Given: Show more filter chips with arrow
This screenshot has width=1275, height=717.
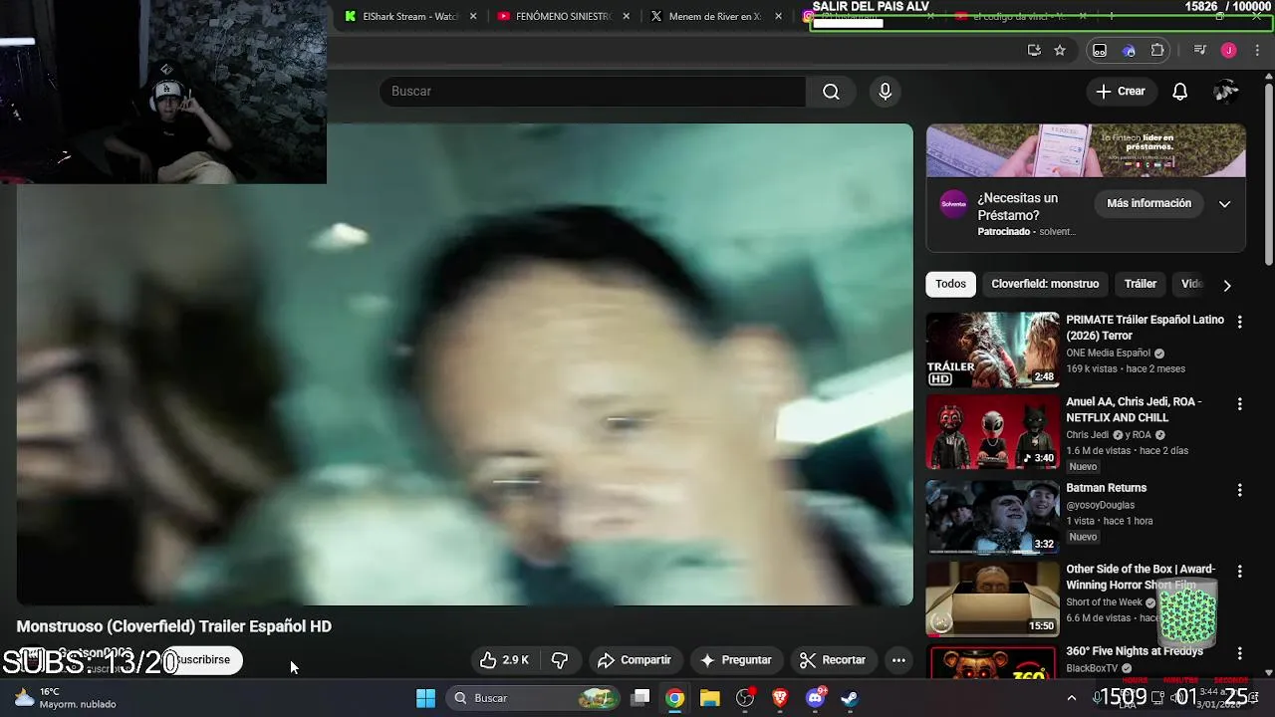Looking at the screenshot, I should tap(1226, 285).
